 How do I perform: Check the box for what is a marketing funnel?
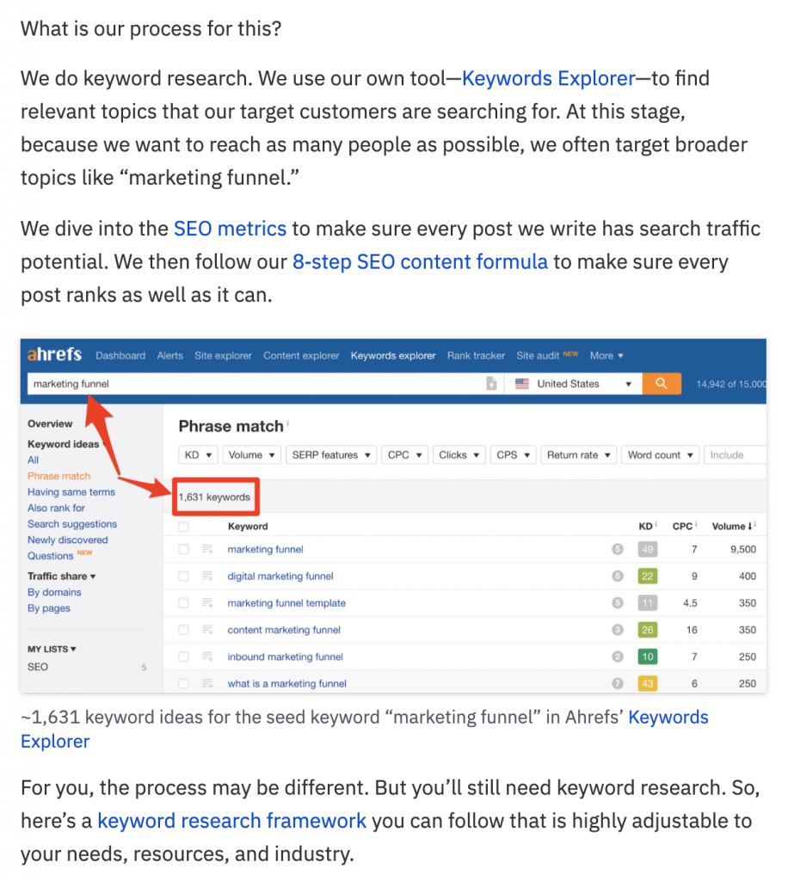(183, 683)
